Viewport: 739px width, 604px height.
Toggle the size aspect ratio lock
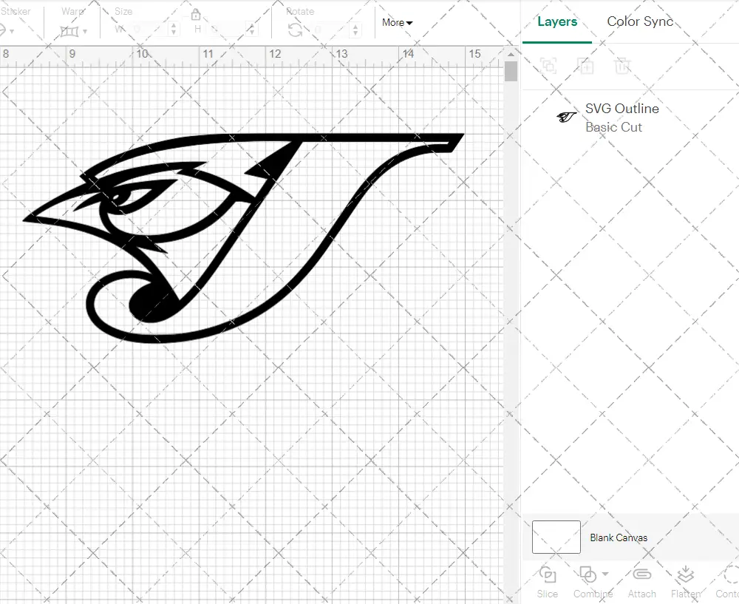point(196,15)
